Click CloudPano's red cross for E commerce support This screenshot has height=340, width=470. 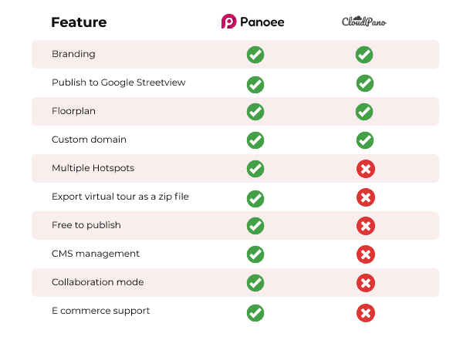click(x=366, y=312)
